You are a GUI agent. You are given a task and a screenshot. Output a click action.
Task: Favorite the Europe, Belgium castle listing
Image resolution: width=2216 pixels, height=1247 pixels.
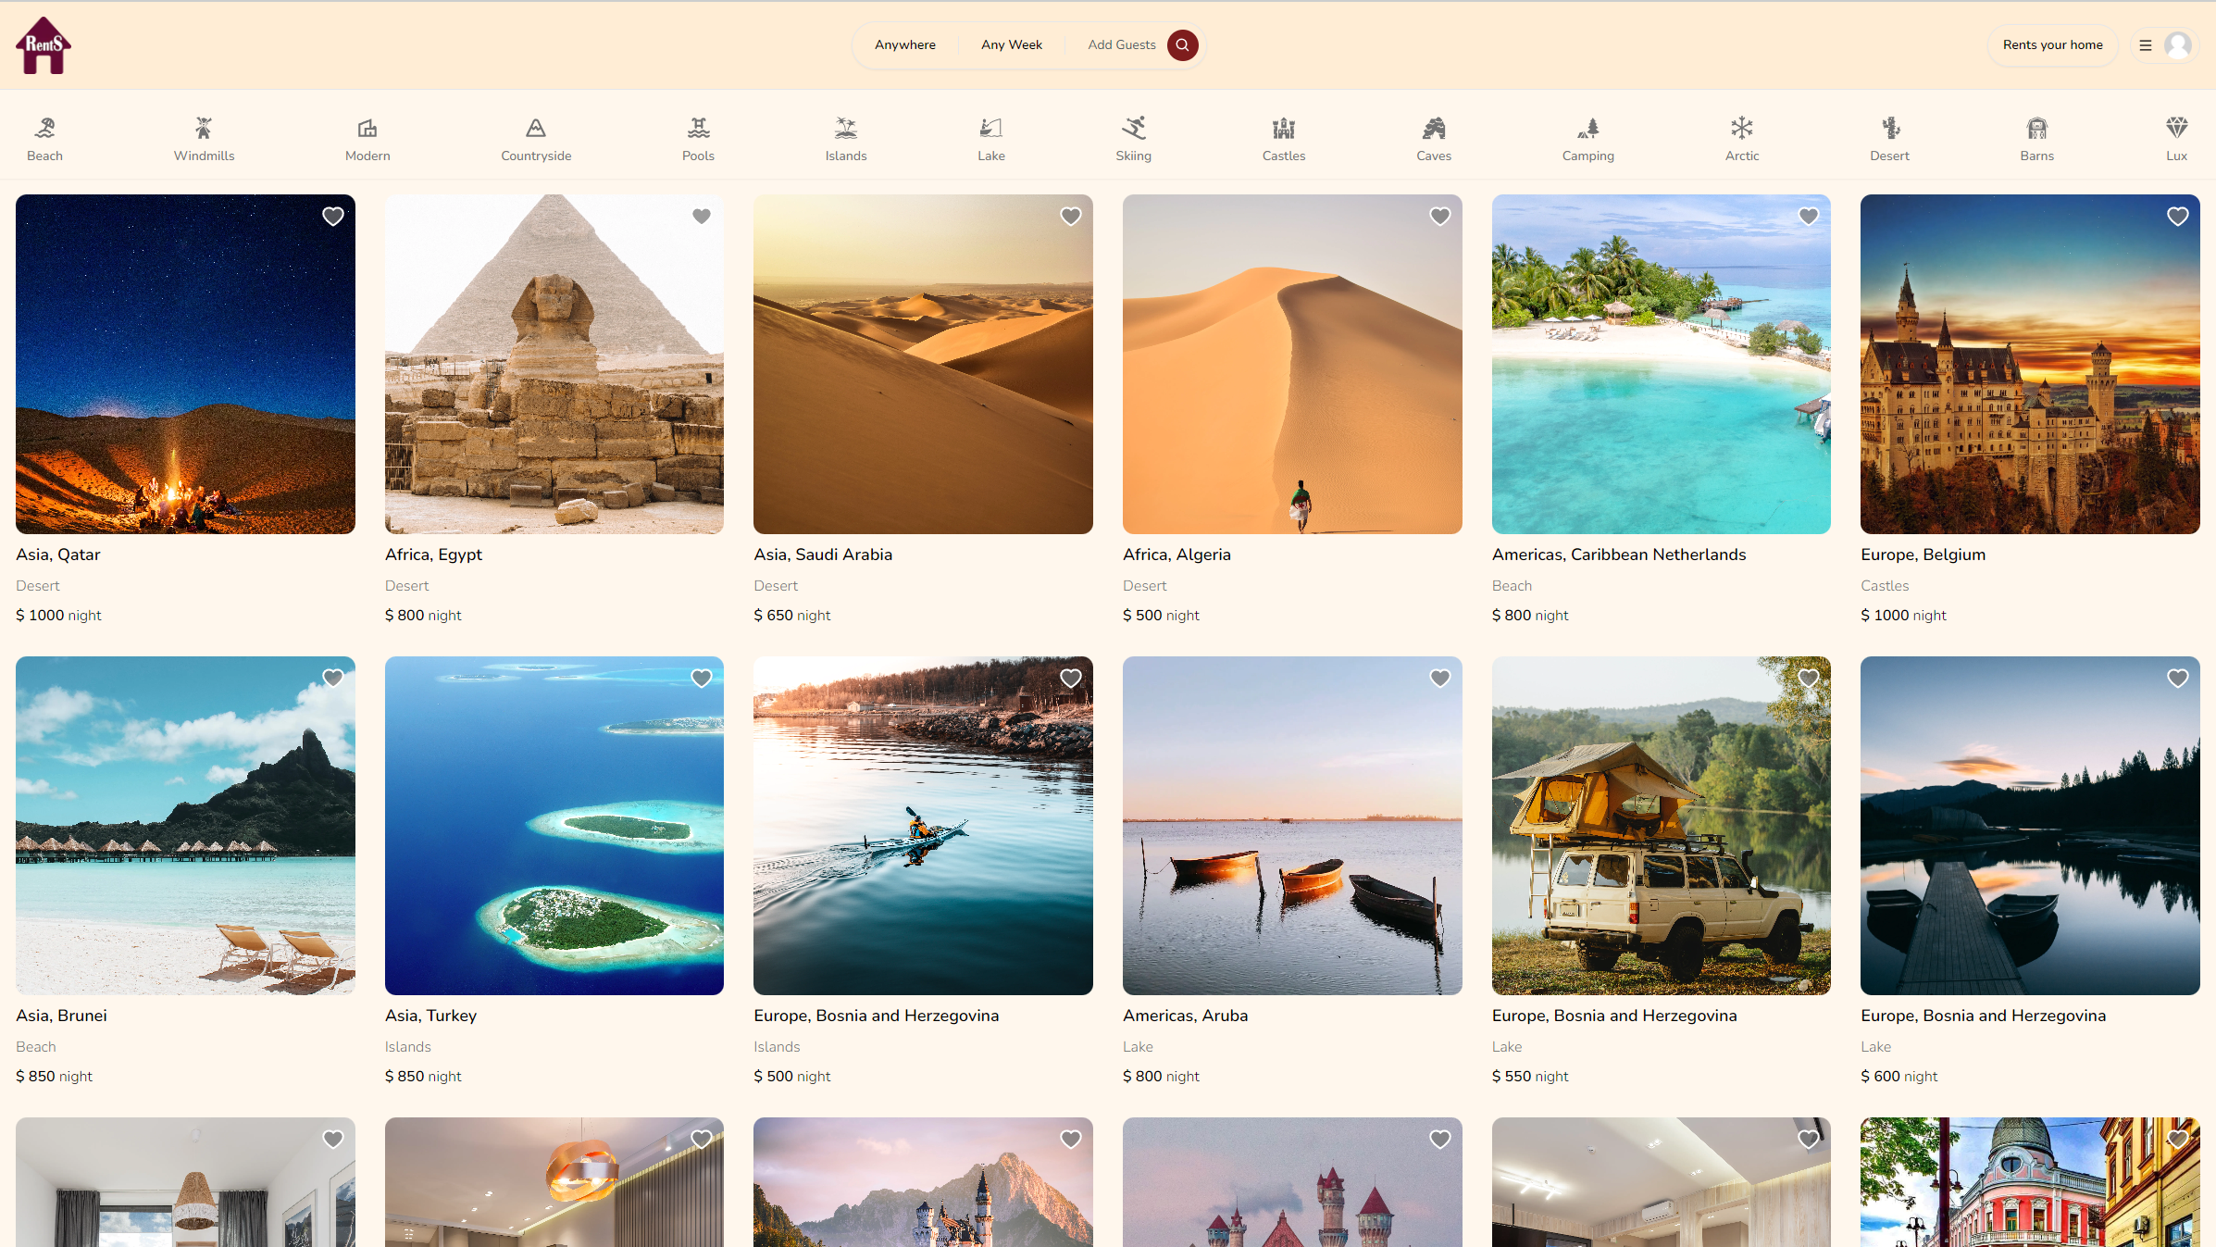click(x=2177, y=217)
